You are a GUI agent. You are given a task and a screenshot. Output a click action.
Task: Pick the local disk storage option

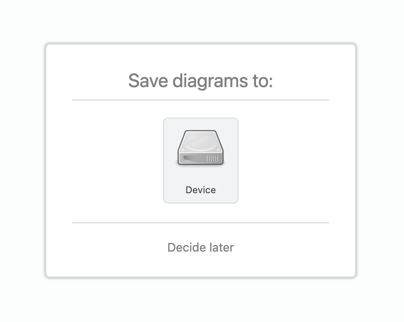pyautogui.click(x=201, y=161)
